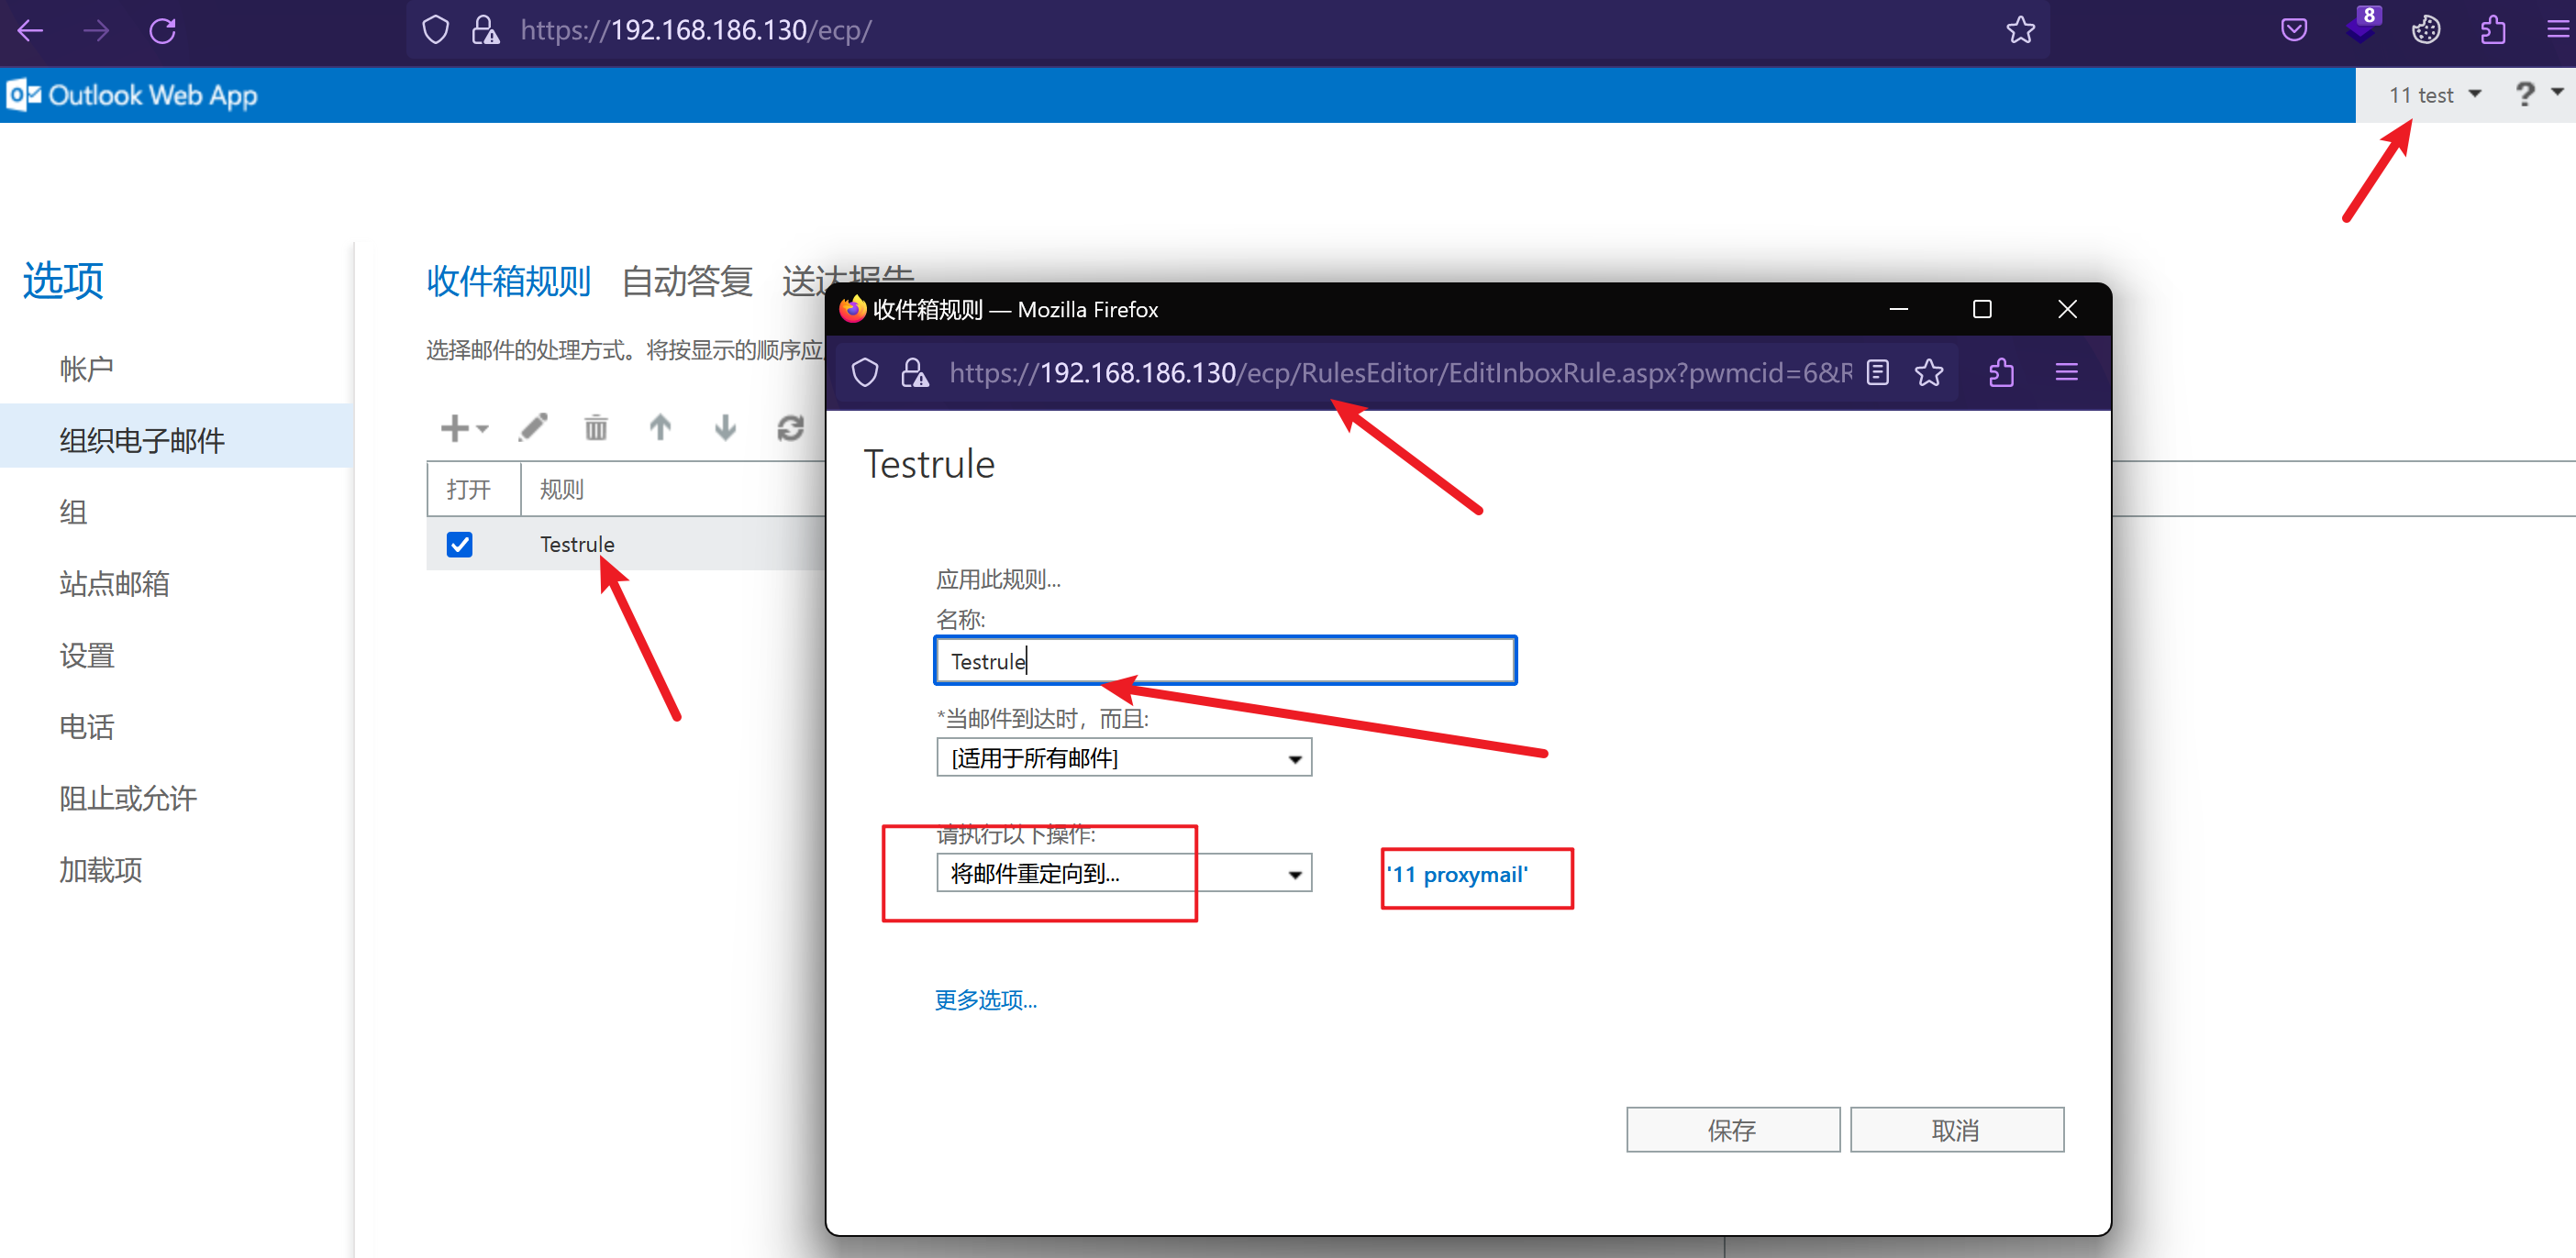Click the edit pencil icon in rules toolbar
Screen dimensions: 2576x1258
point(533,427)
